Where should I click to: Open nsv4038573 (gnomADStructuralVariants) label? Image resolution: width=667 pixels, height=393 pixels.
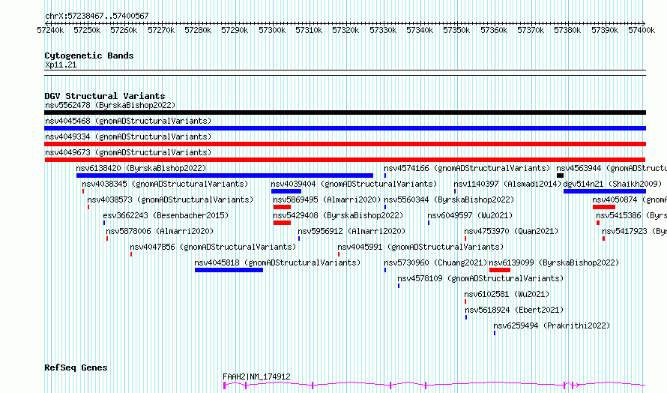click(170, 199)
